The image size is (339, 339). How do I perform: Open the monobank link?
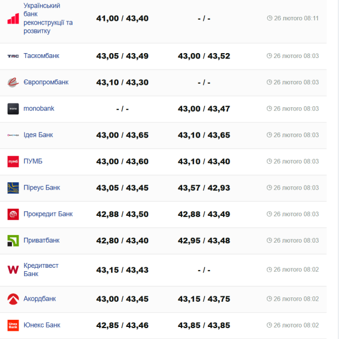click(39, 108)
